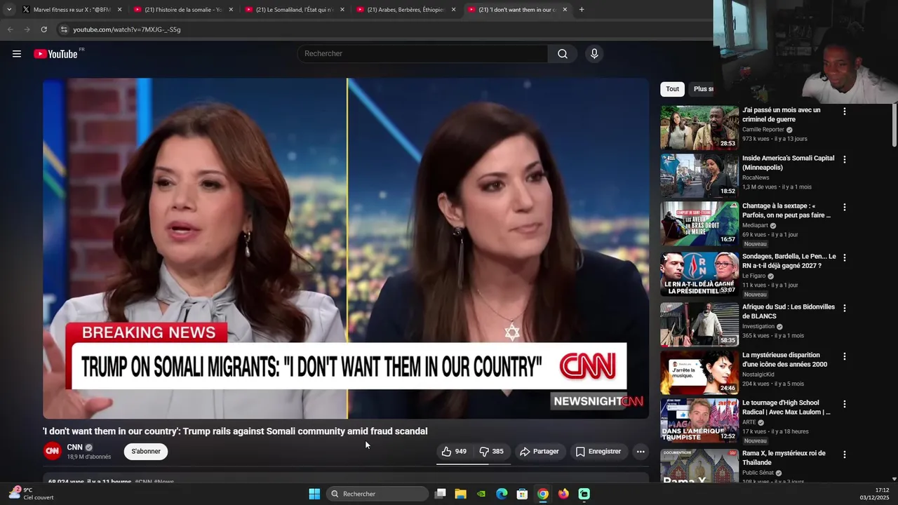
Task: Open the 16:57 Mediapart video thumbnail
Action: pos(699,224)
